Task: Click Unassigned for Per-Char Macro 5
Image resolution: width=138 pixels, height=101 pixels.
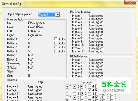Action: (96, 29)
